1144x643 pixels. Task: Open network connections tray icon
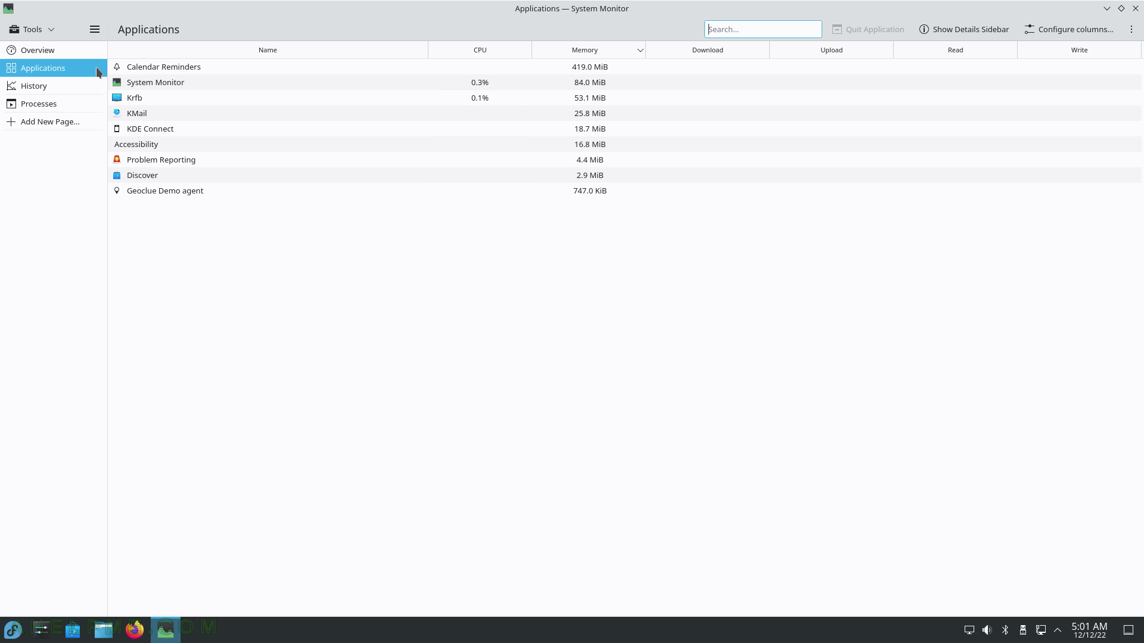click(x=1041, y=630)
